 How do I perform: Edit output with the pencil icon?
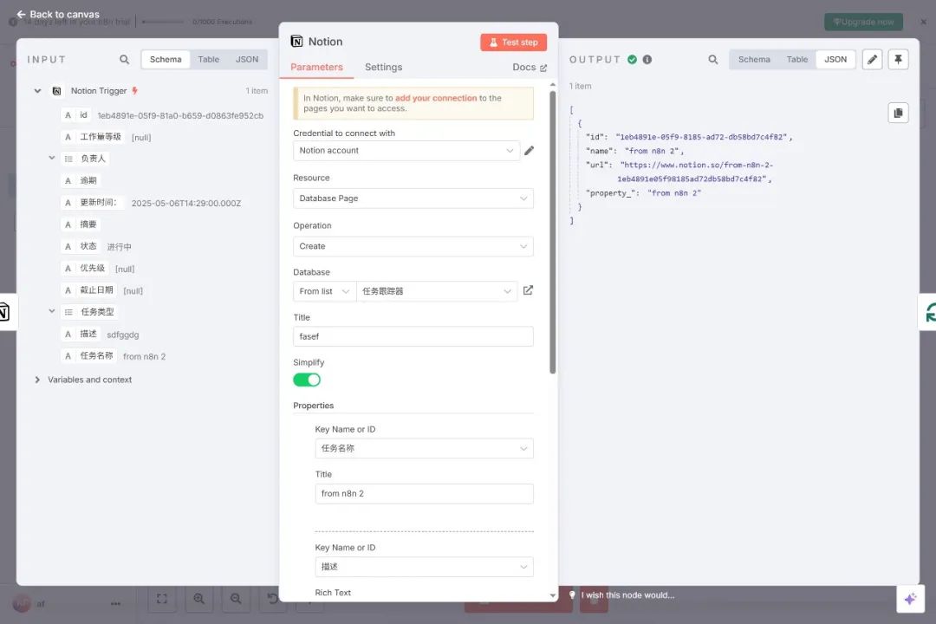point(872,59)
